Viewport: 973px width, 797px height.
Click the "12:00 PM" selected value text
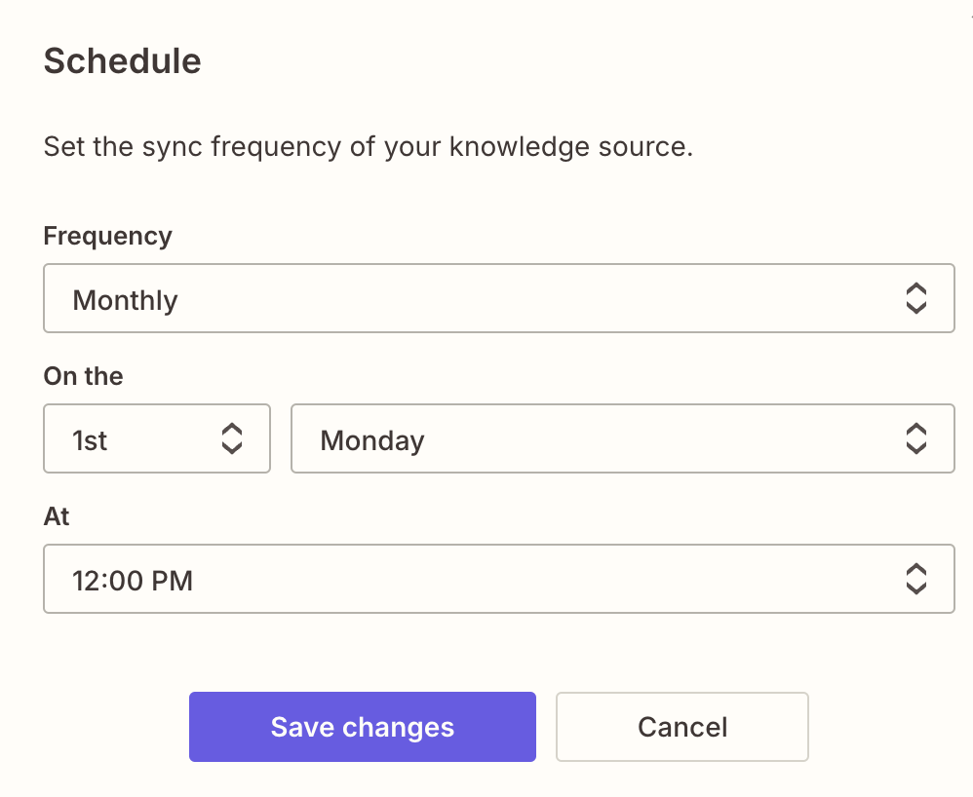[133, 581]
